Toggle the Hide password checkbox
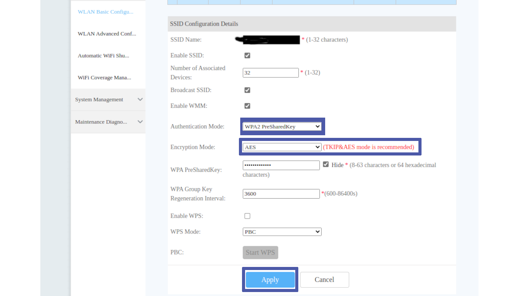The image size is (528, 296). pos(326,164)
